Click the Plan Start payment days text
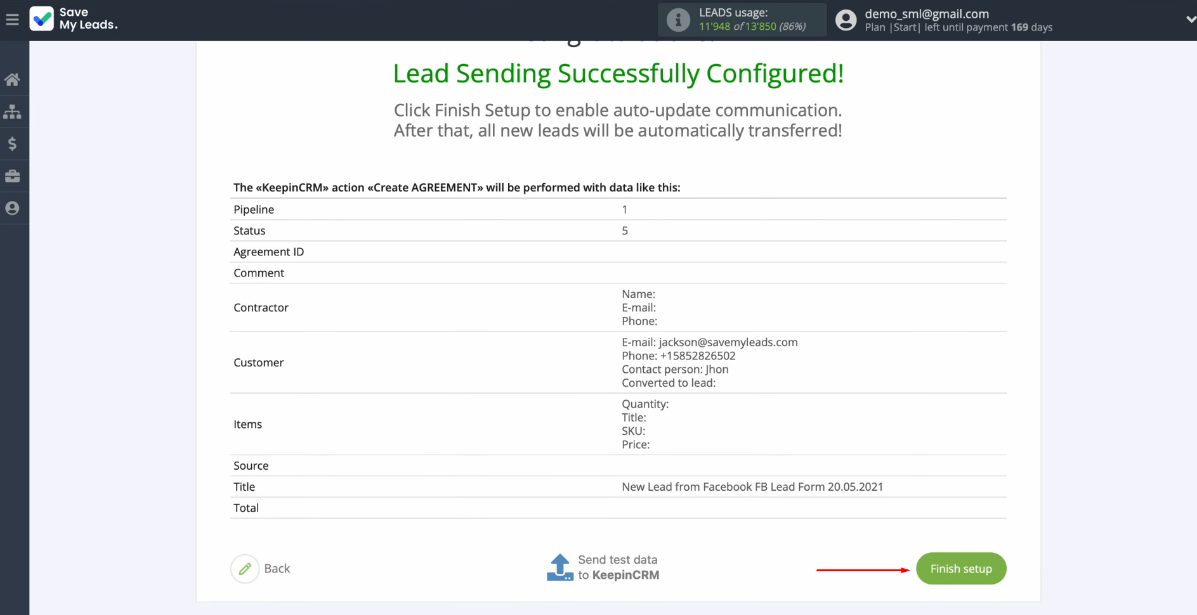The height and width of the screenshot is (615, 1197). pos(958,27)
